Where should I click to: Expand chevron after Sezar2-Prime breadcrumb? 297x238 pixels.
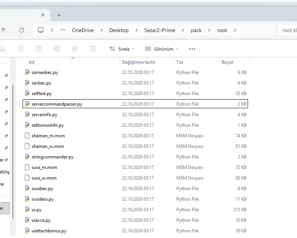click(183, 30)
